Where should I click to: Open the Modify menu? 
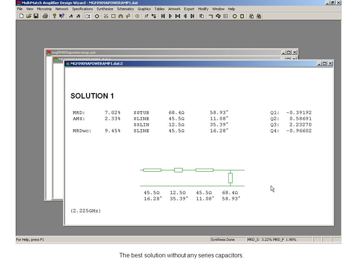[203, 9]
